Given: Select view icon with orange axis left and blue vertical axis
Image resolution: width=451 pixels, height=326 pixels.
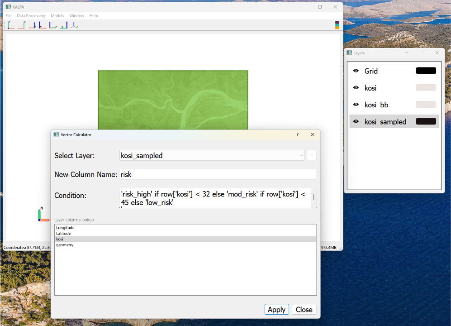Looking at the screenshot, I should [32, 25].
